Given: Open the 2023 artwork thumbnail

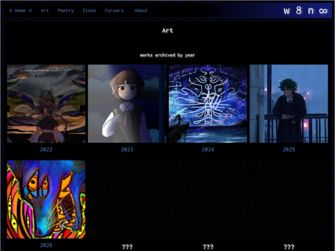Looking at the screenshot, I should tap(127, 103).
